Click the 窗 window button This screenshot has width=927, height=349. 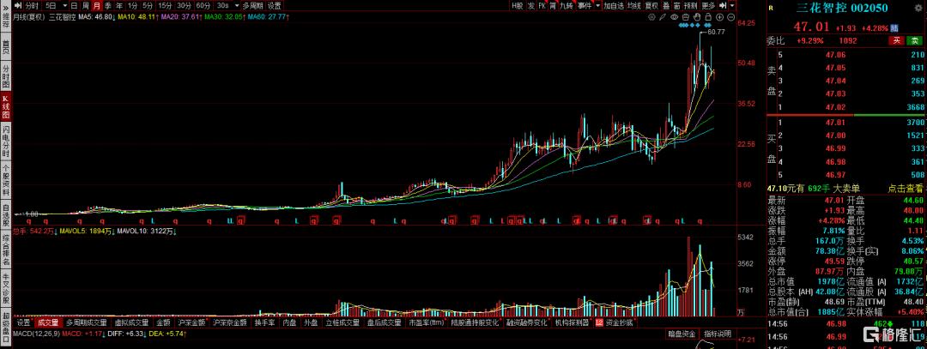[x=676, y=5]
